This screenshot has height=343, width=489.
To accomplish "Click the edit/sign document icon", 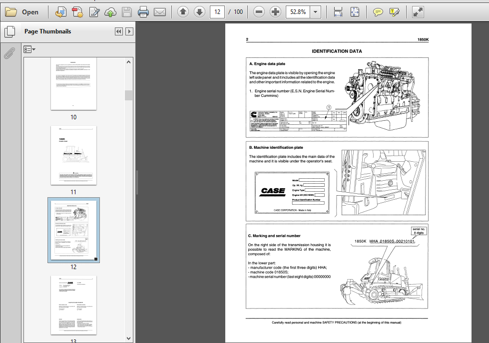I will pyautogui.click(x=94, y=12).
